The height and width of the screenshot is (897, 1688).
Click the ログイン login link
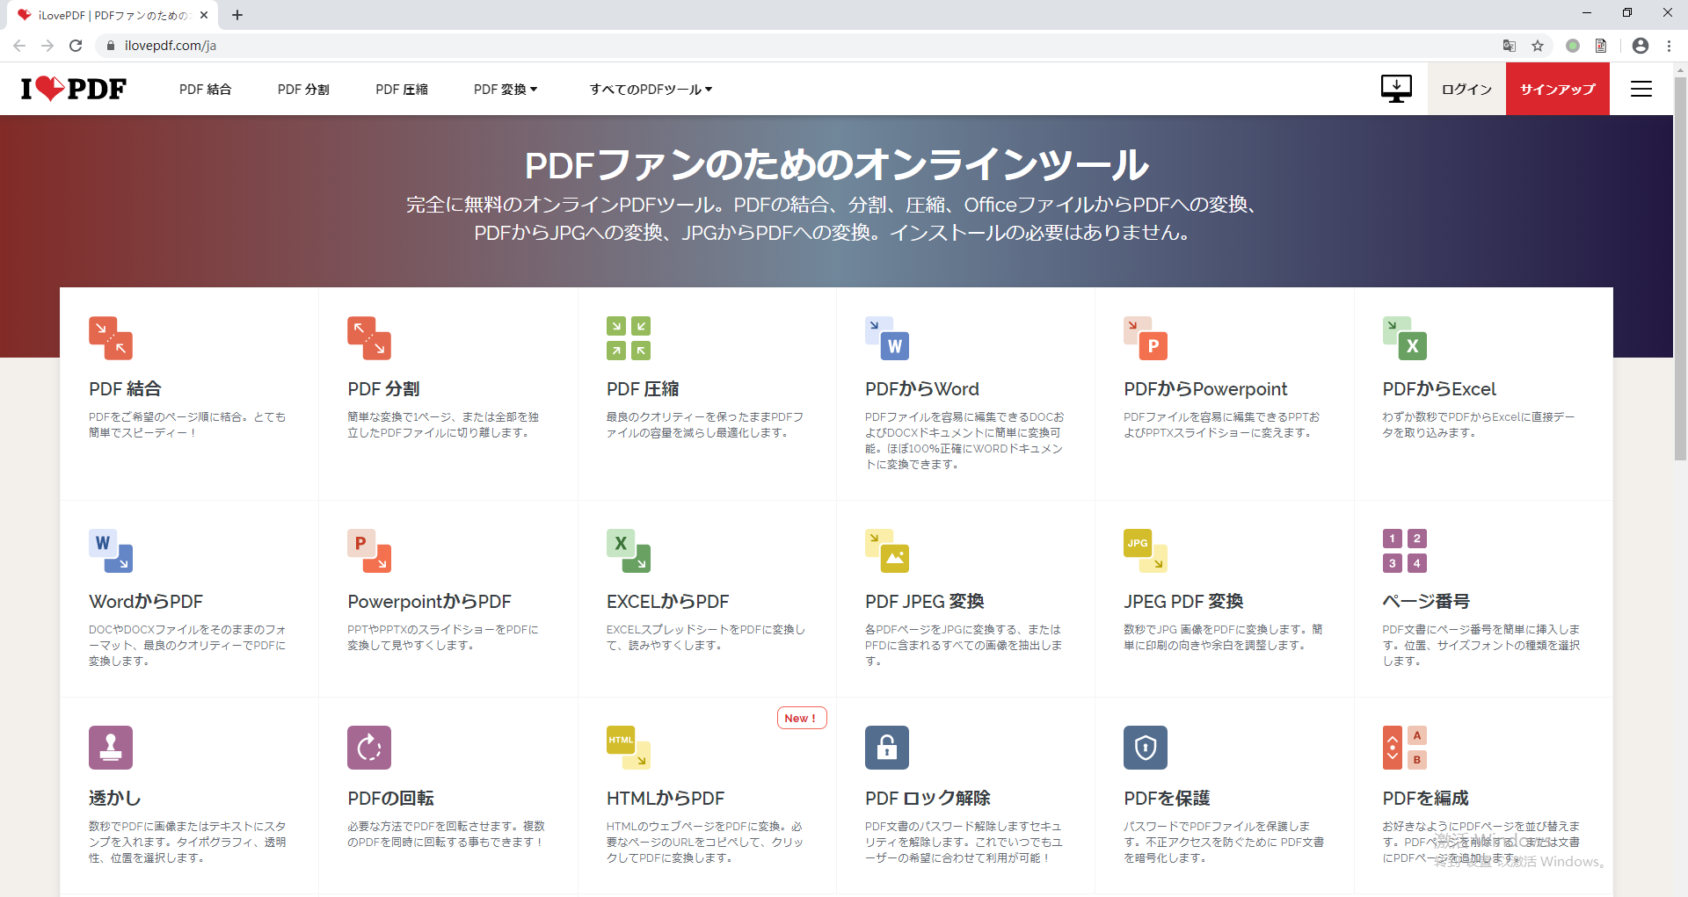coord(1466,90)
